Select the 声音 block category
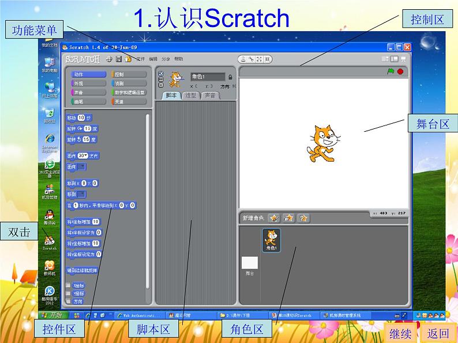The width and height of the screenshot is (458, 343). (88, 93)
